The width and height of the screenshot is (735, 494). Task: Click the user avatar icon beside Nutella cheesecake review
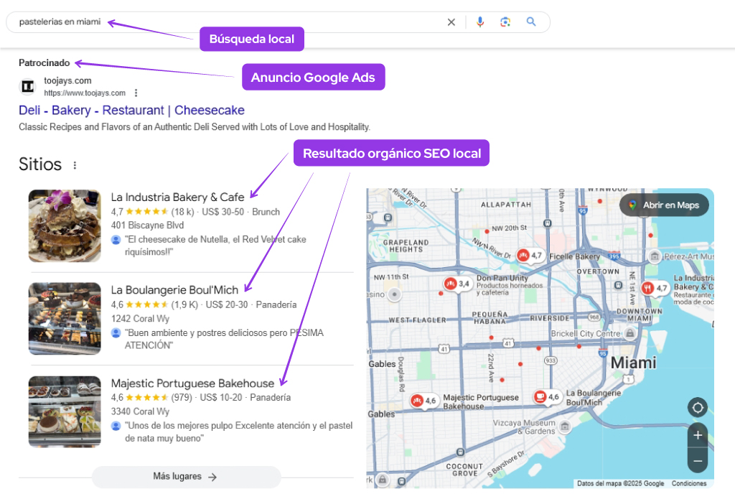click(x=116, y=240)
